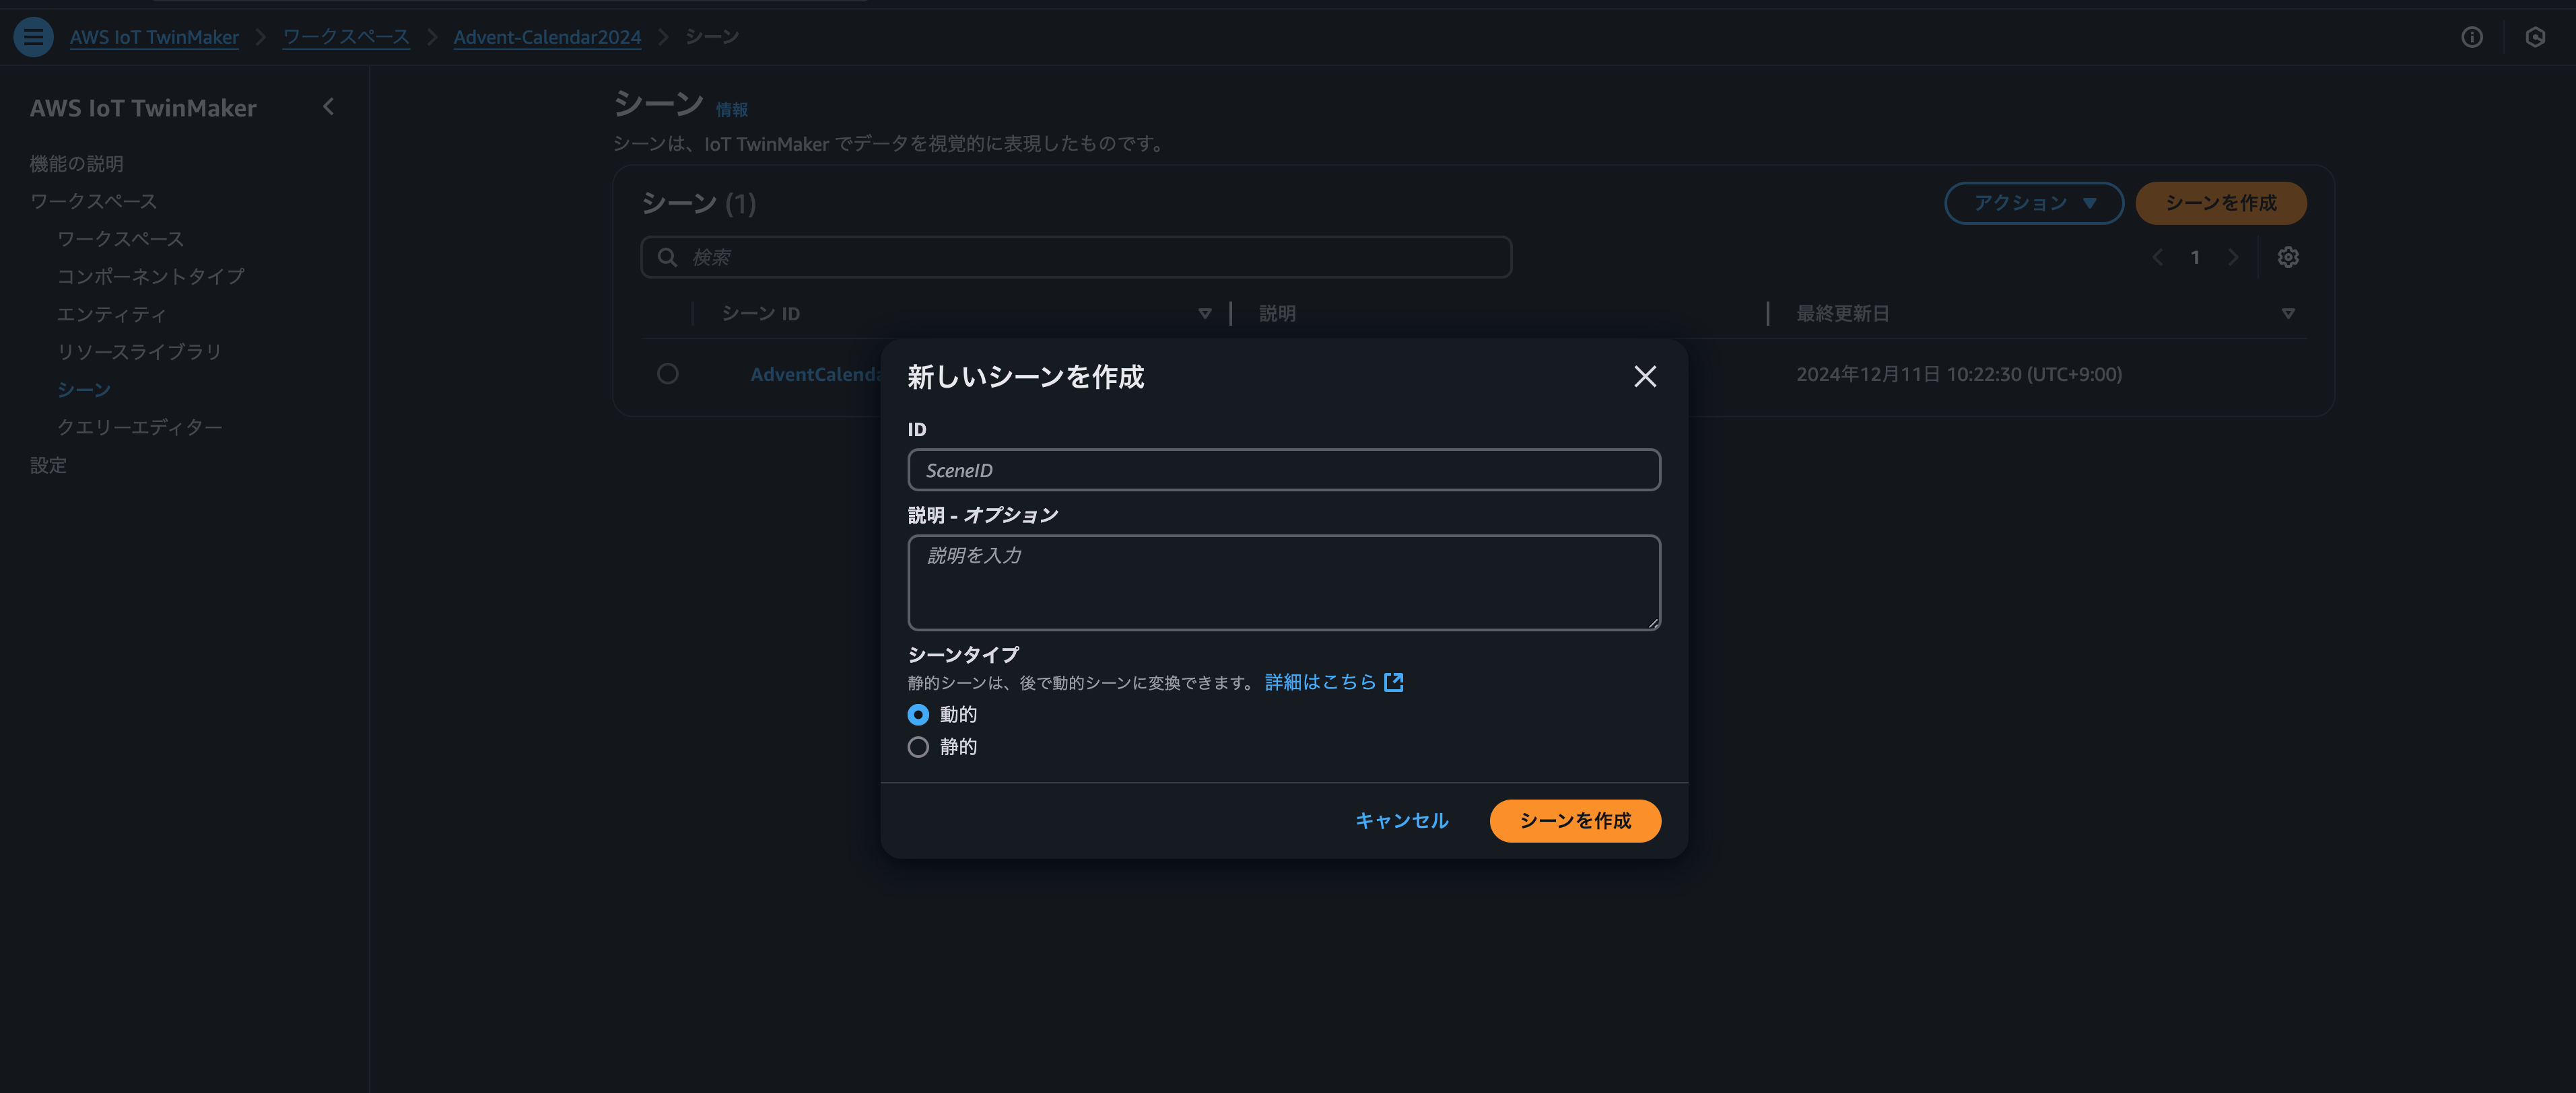Open the info help panel top right
Viewport: 2576px width, 1093px height.
coord(2473,37)
